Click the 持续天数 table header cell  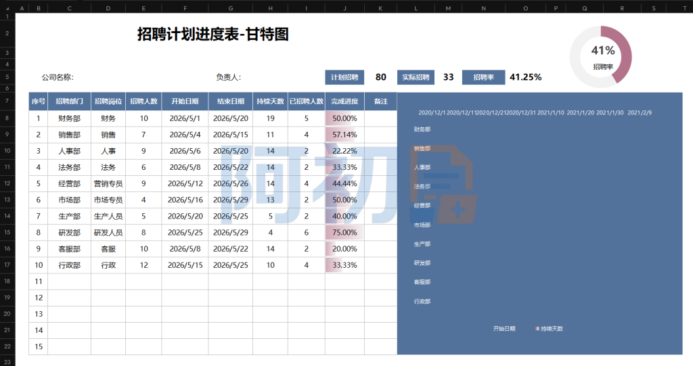tap(271, 101)
